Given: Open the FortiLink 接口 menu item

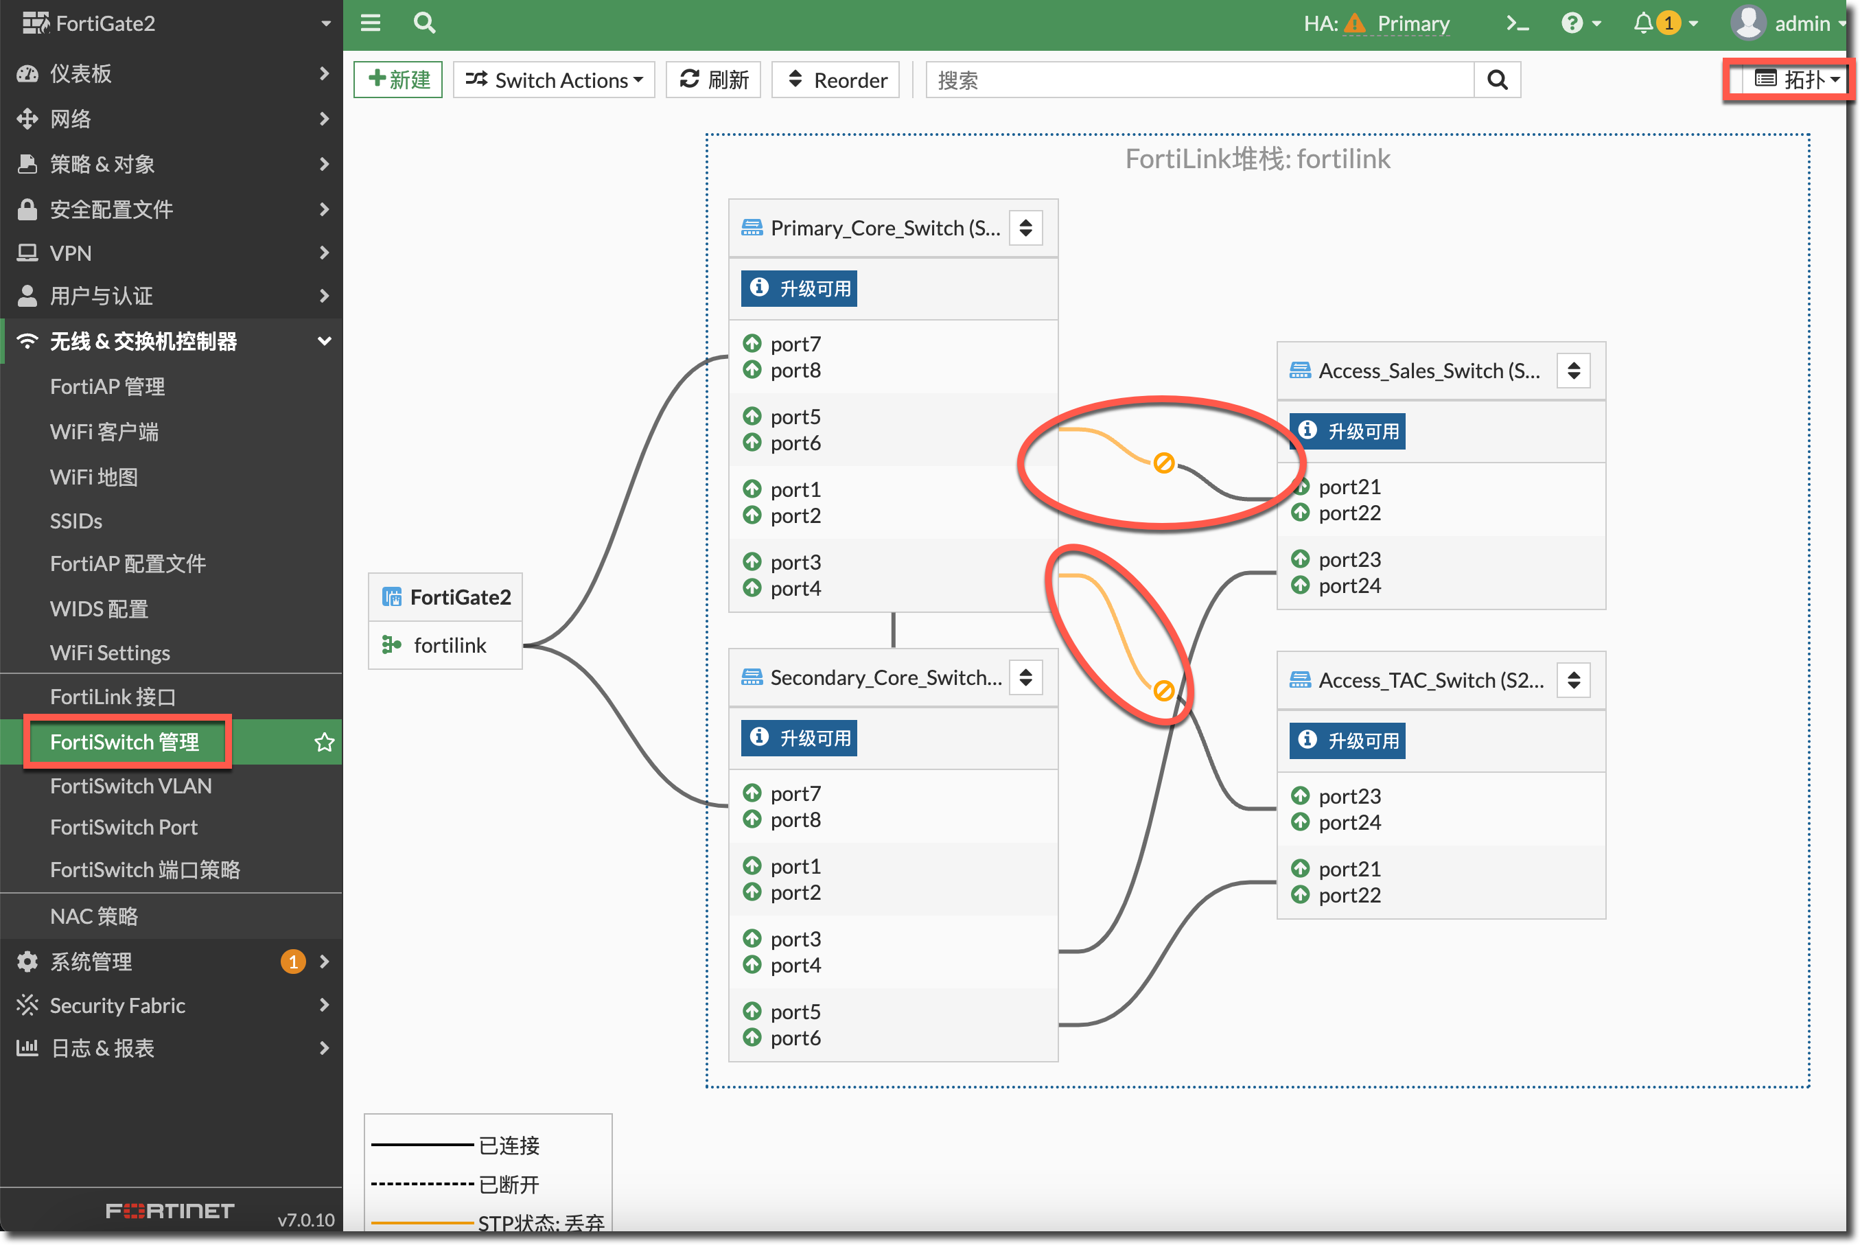Looking at the screenshot, I should 113,697.
